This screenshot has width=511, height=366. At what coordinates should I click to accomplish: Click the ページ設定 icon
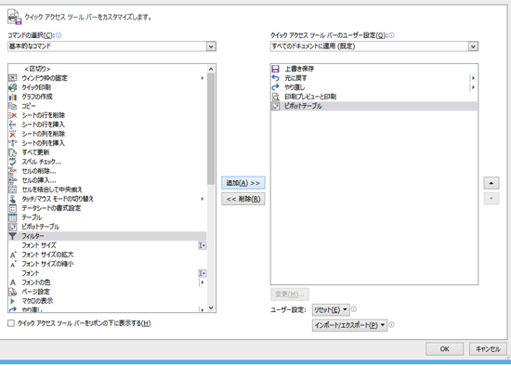tap(12, 292)
